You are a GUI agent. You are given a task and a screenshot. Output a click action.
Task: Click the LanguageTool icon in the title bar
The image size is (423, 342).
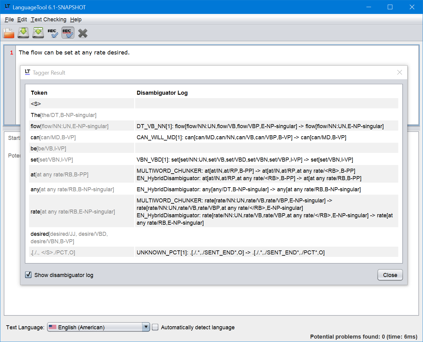click(7, 7)
